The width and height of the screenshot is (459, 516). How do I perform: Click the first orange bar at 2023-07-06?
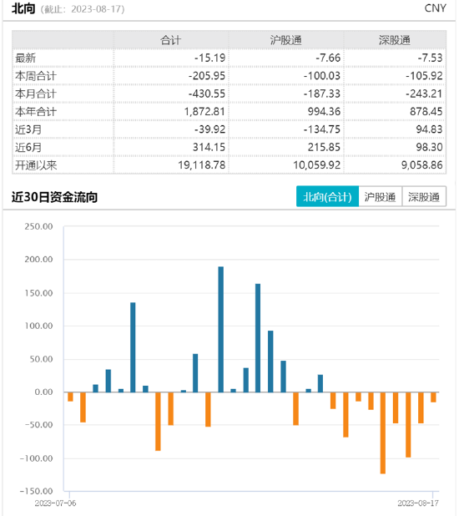(70, 397)
